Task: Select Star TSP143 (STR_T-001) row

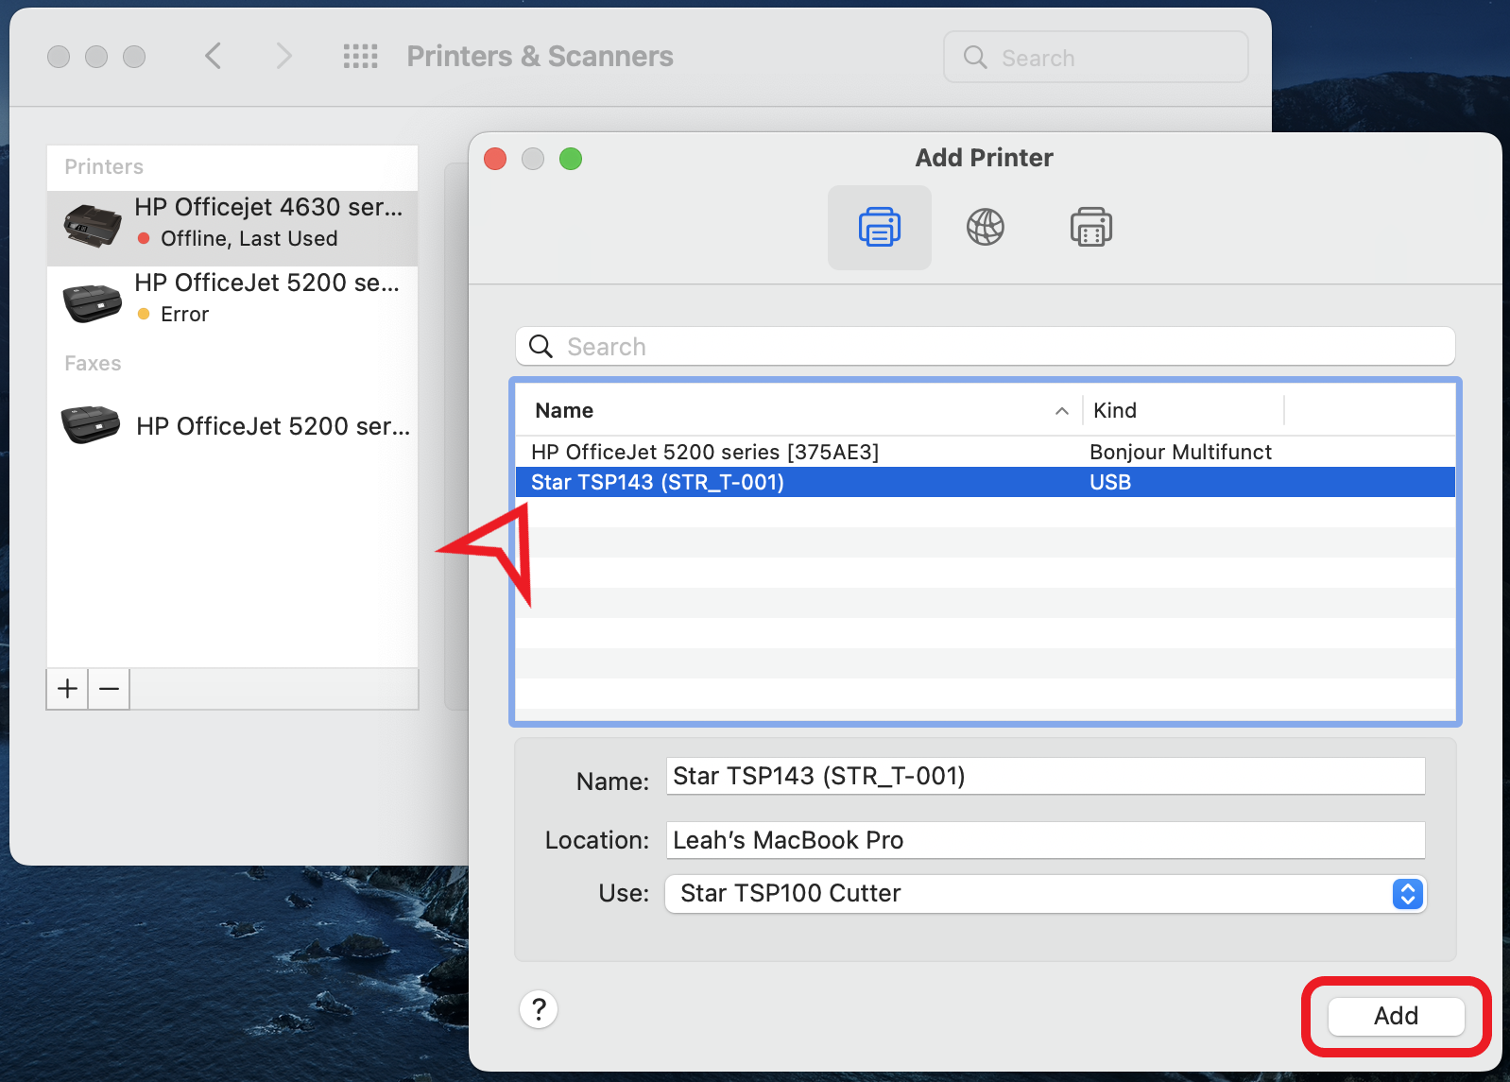Action: click(986, 482)
